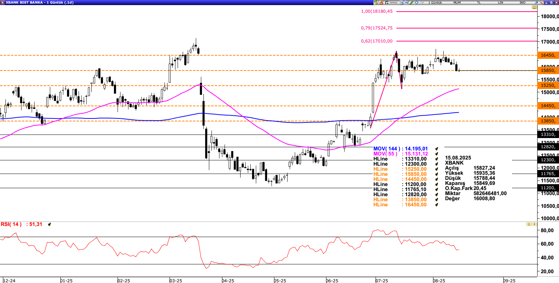Toggle checkmark beside RSI(14) label
The height and width of the screenshot is (283, 559).
tap(49, 225)
